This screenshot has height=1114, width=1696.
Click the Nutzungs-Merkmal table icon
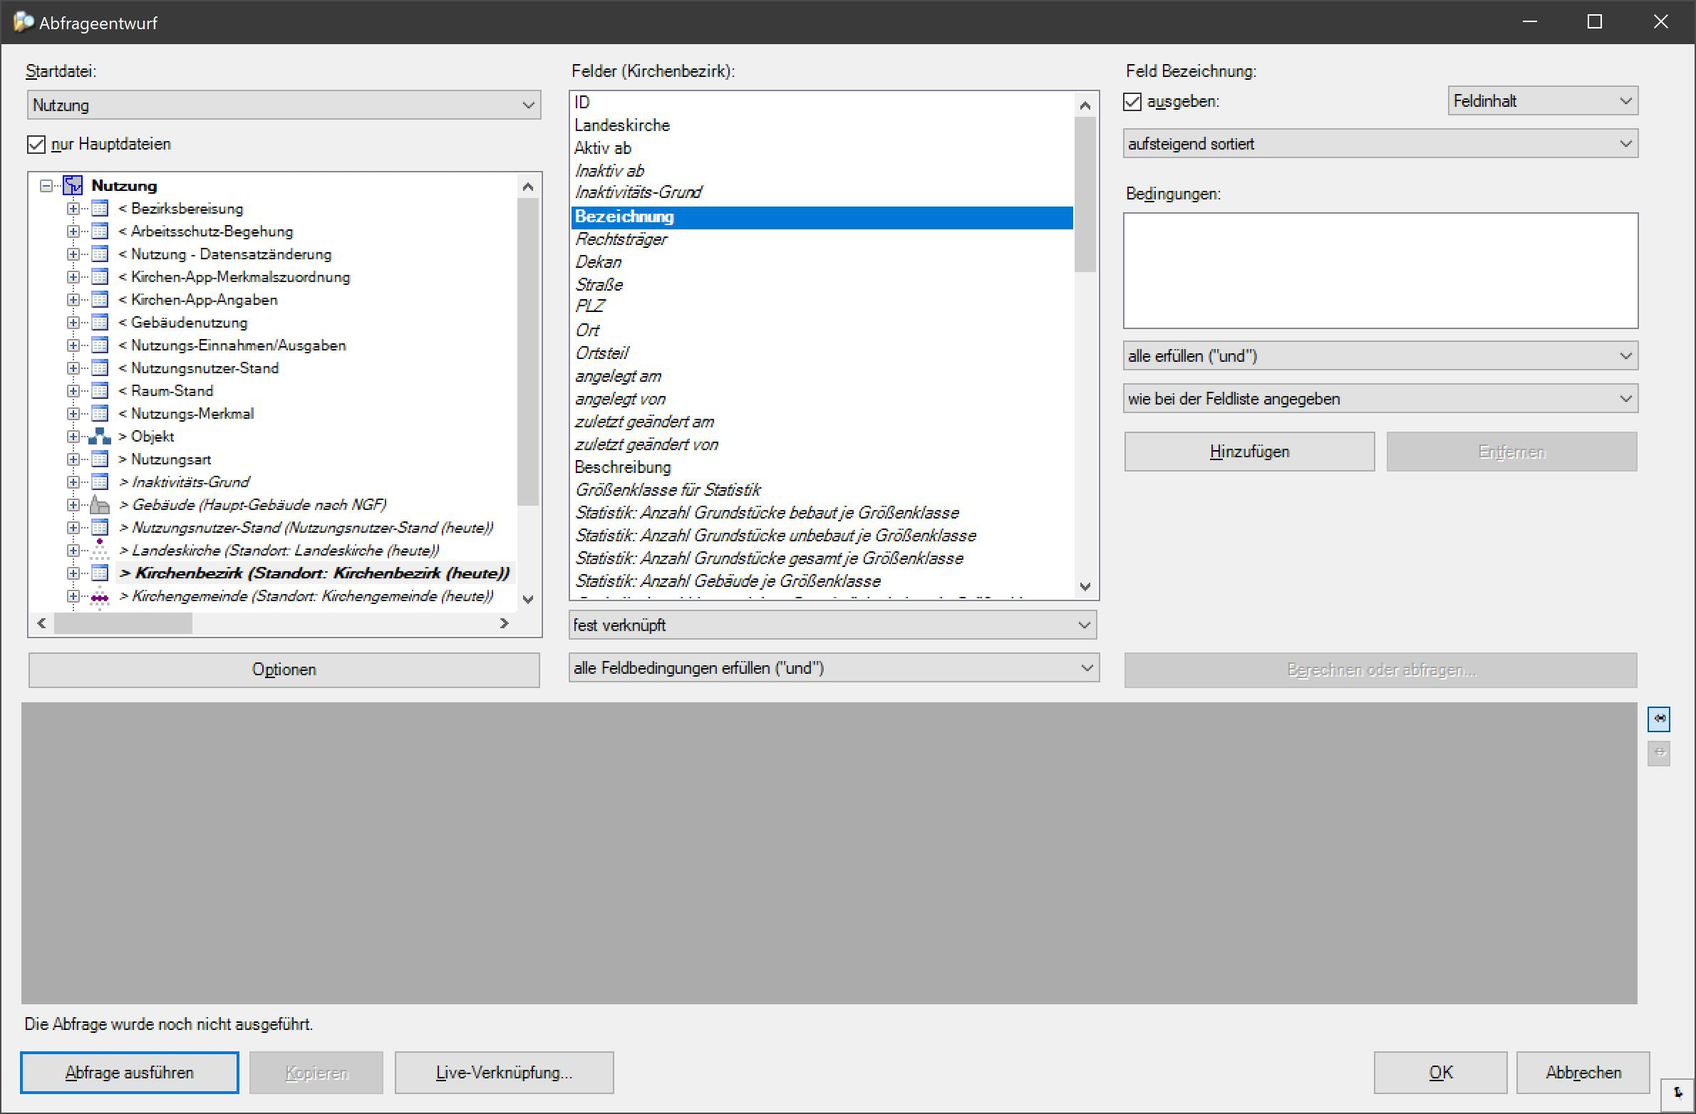(100, 414)
